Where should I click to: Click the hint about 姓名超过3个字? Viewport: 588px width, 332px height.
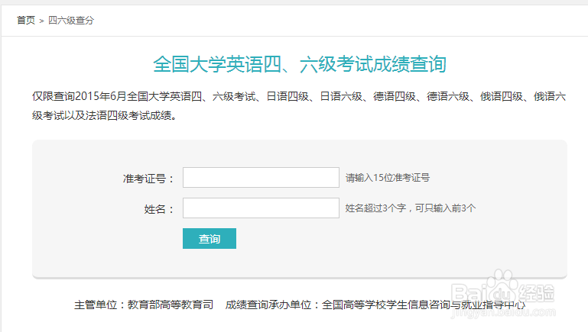pos(411,208)
